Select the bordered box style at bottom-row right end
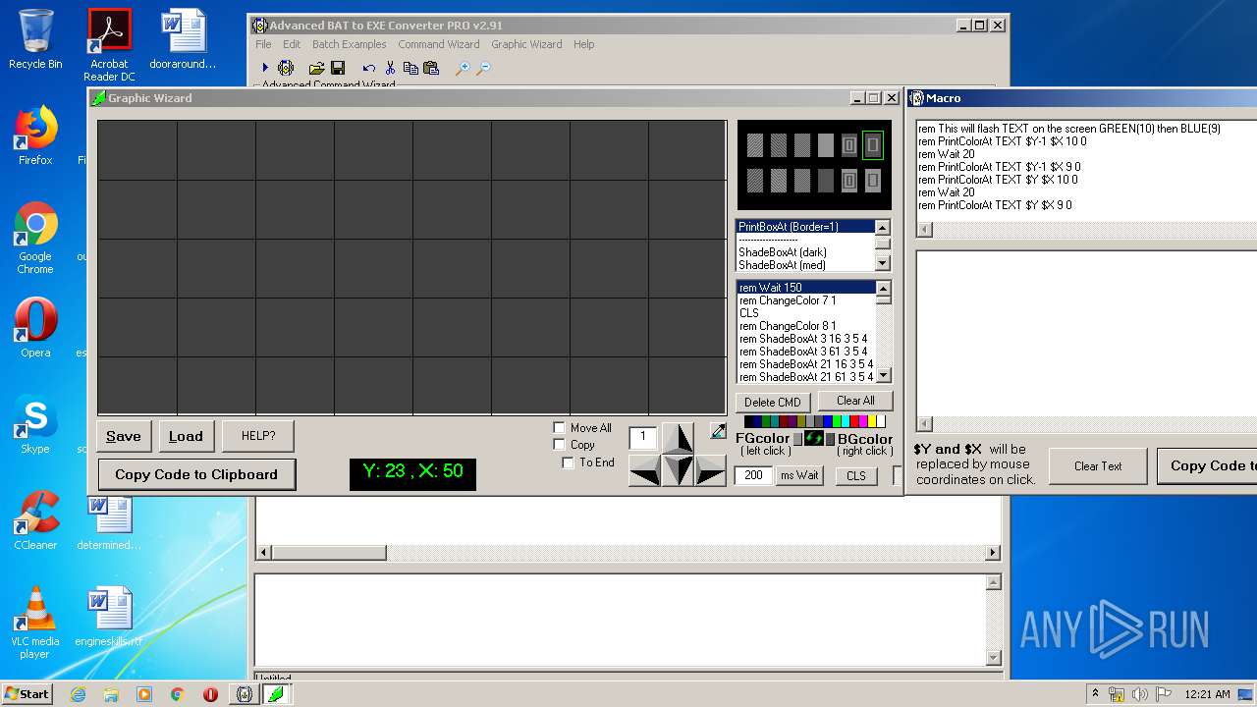This screenshot has width=1257, height=707. tap(872, 181)
